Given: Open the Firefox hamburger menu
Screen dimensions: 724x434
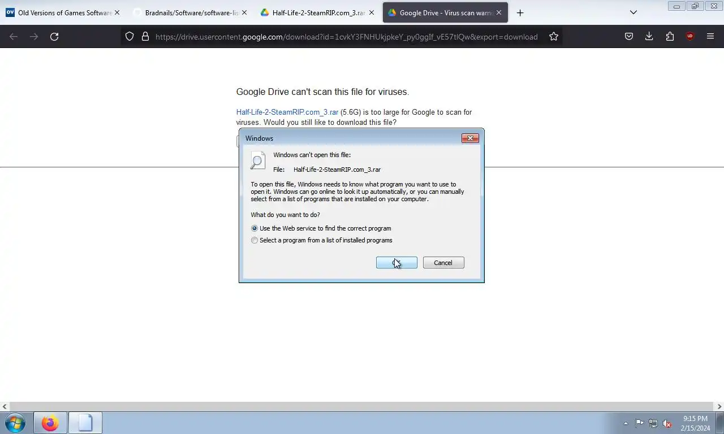Looking at the screenshot, I should [710, 36].
